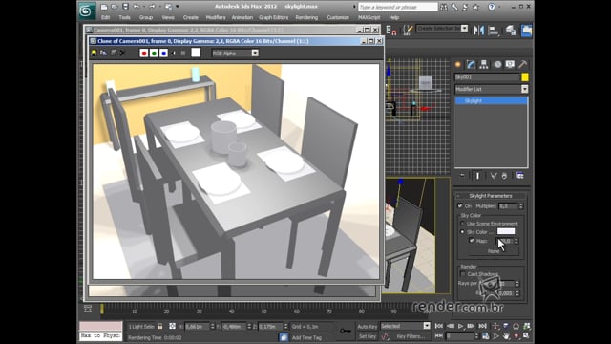Toggle the green channel in render window
611x344 pixels.
click(x=154, y=54)
